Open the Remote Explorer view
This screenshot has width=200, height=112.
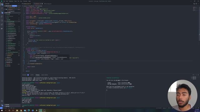coord(2,21)
